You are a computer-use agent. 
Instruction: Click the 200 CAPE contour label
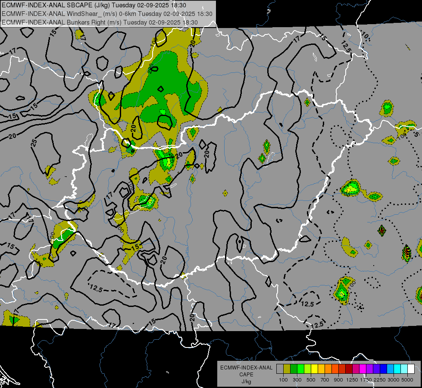[x=151, y=68]
